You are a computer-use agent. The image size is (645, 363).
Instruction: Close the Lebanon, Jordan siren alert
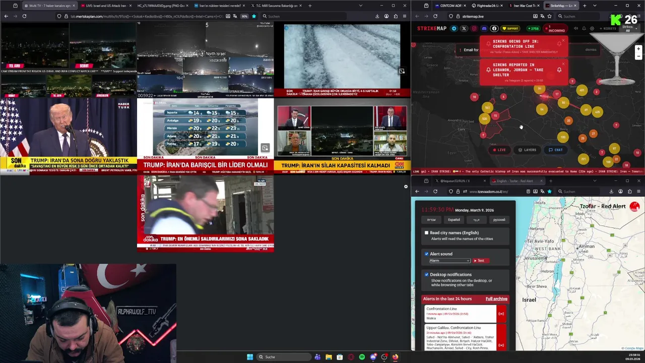[563, 64]
